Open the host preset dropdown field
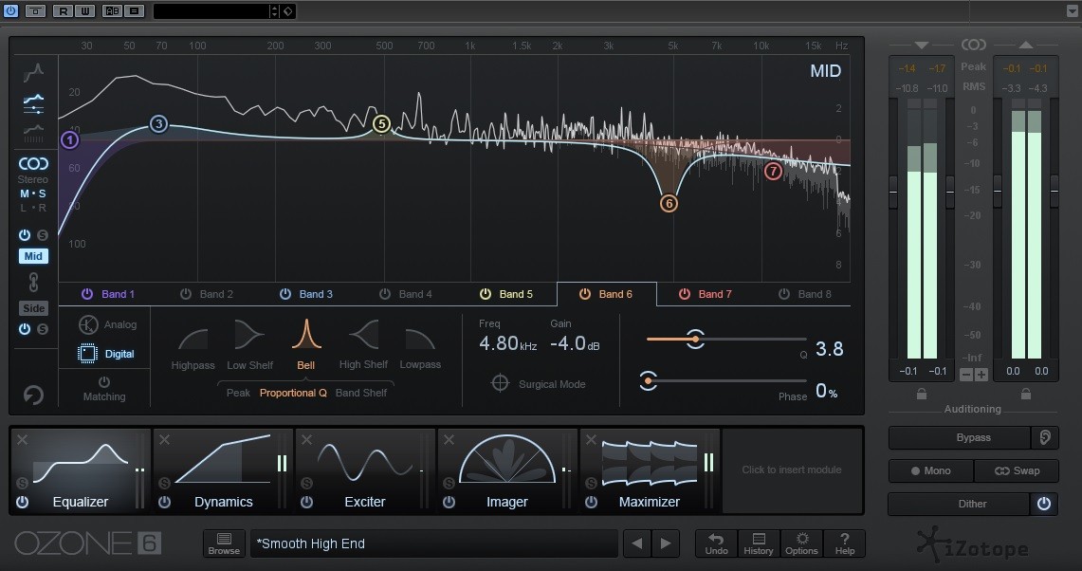 click(x=211, y=11)
